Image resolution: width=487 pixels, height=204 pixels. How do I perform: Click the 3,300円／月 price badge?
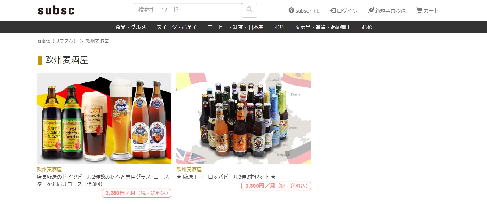coord(276,186)
